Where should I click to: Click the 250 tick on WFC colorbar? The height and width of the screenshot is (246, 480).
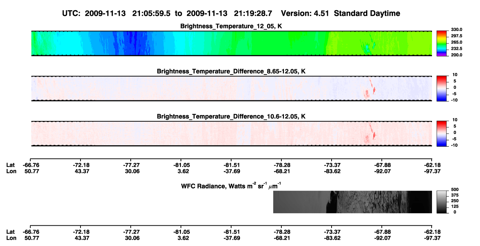(x=454, y=201)
